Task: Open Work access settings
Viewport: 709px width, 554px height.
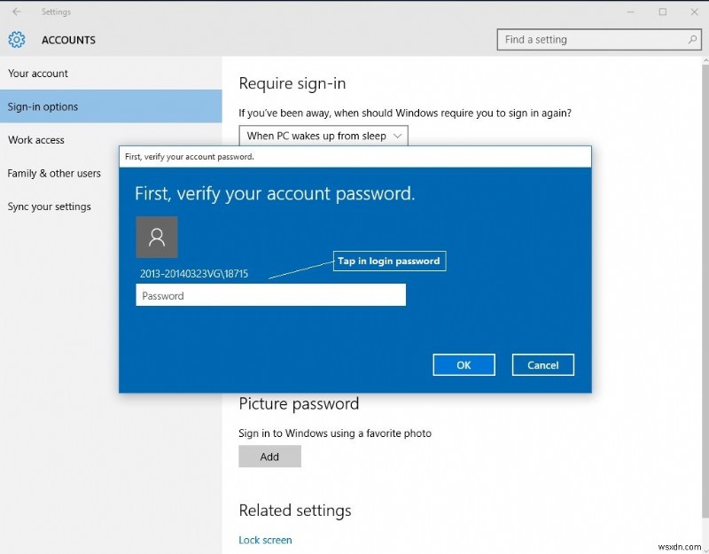Action: [36, 140]
